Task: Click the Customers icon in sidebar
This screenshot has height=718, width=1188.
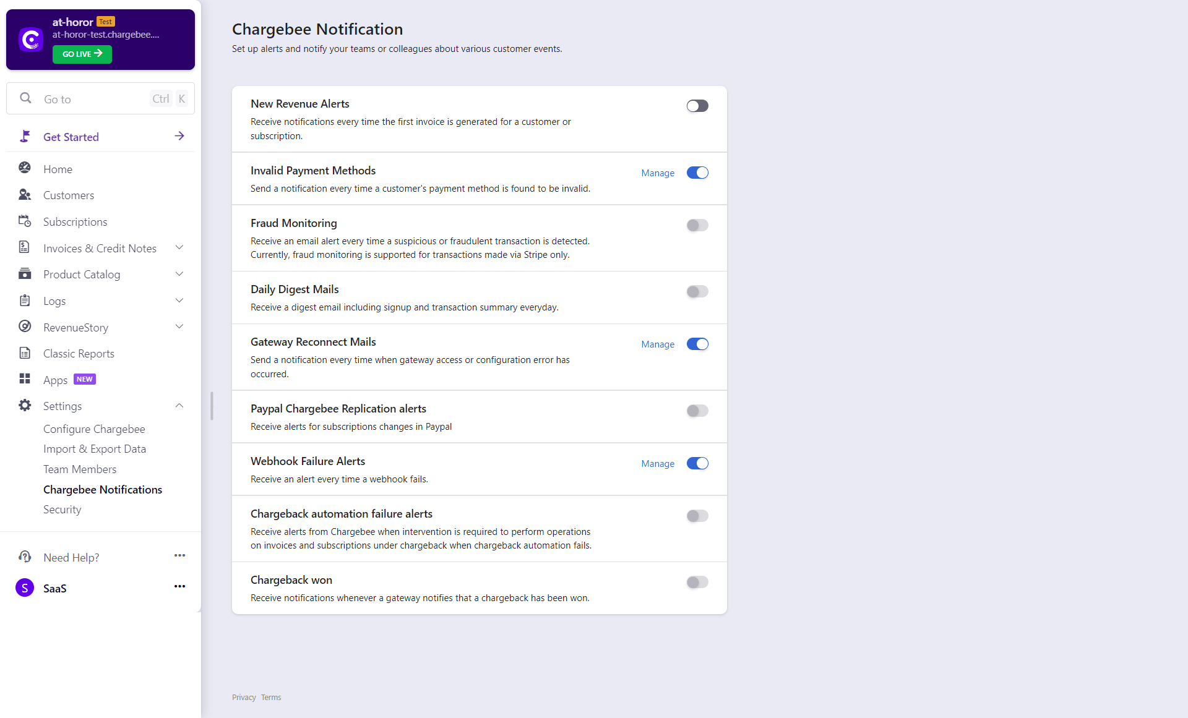Action: (25, 195)
